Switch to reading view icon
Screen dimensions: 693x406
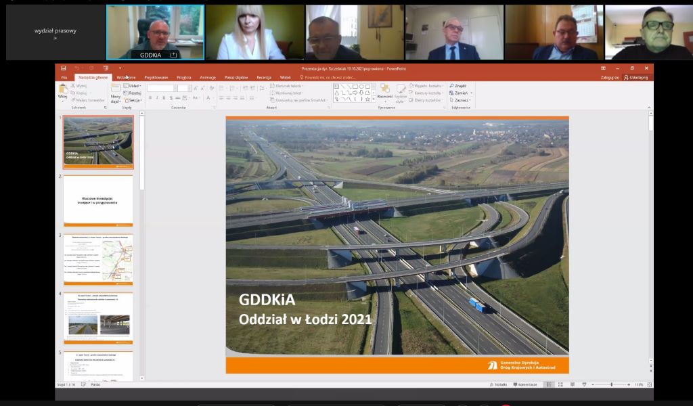(x=573, y=385)
